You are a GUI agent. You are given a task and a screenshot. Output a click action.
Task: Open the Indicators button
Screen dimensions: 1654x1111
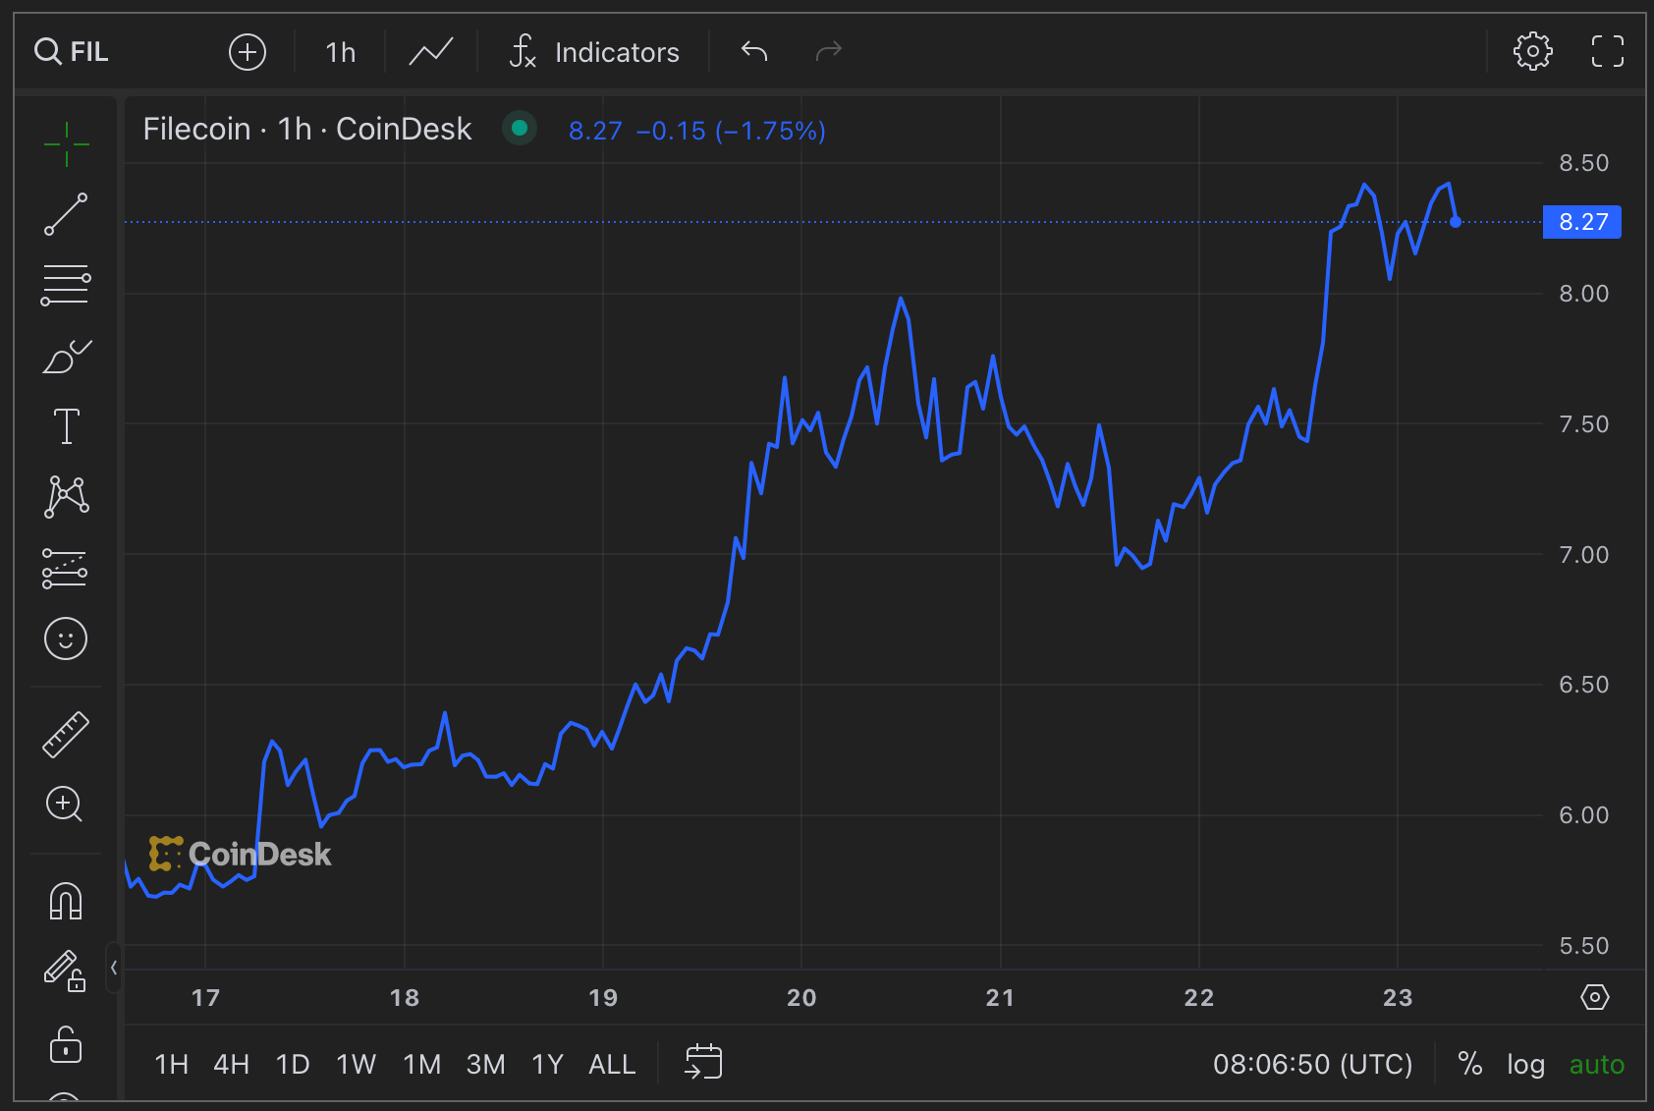click(594, 52)
